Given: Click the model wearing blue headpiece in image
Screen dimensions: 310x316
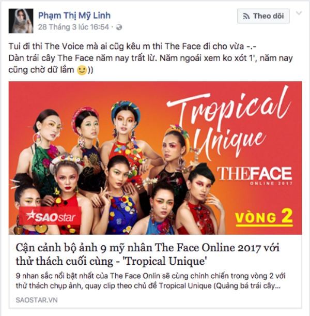Looking at the screenshot, I should [x=126, y=129].
